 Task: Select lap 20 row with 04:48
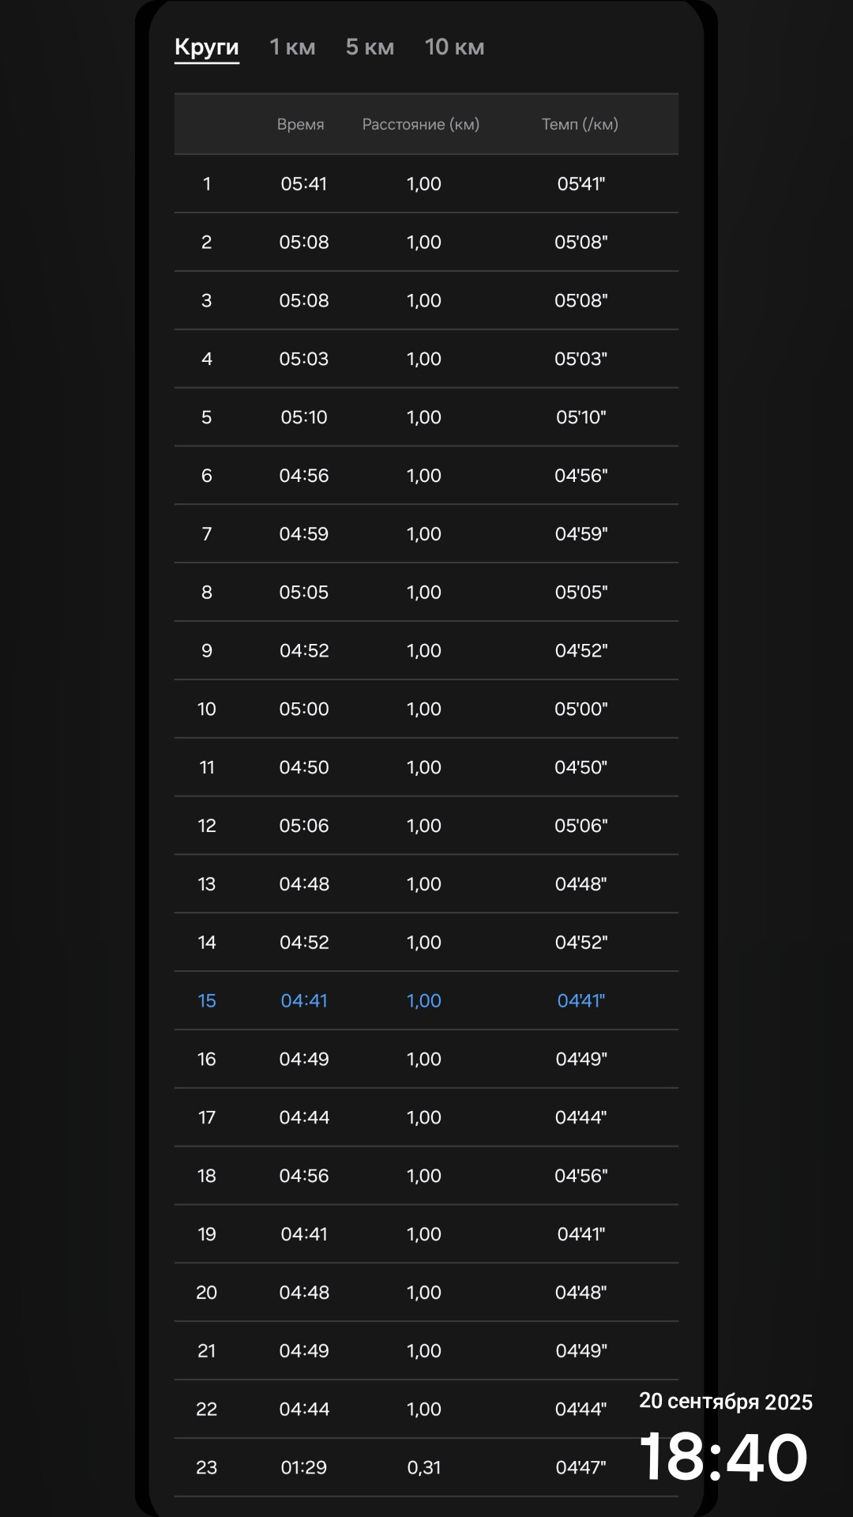coord(426,1293)
